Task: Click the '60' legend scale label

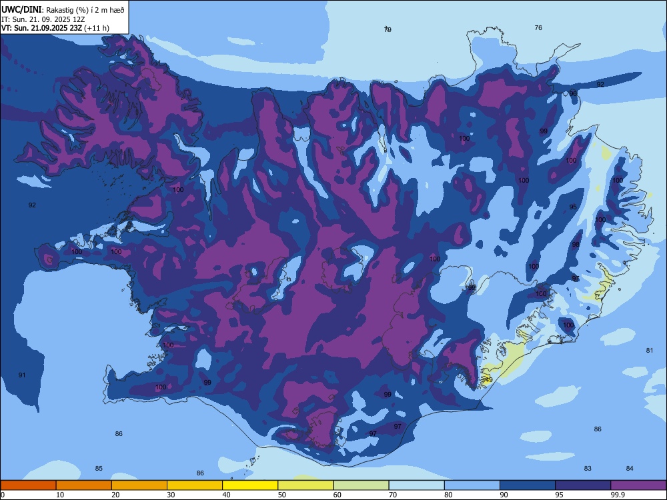Action: tap(338, 495)
